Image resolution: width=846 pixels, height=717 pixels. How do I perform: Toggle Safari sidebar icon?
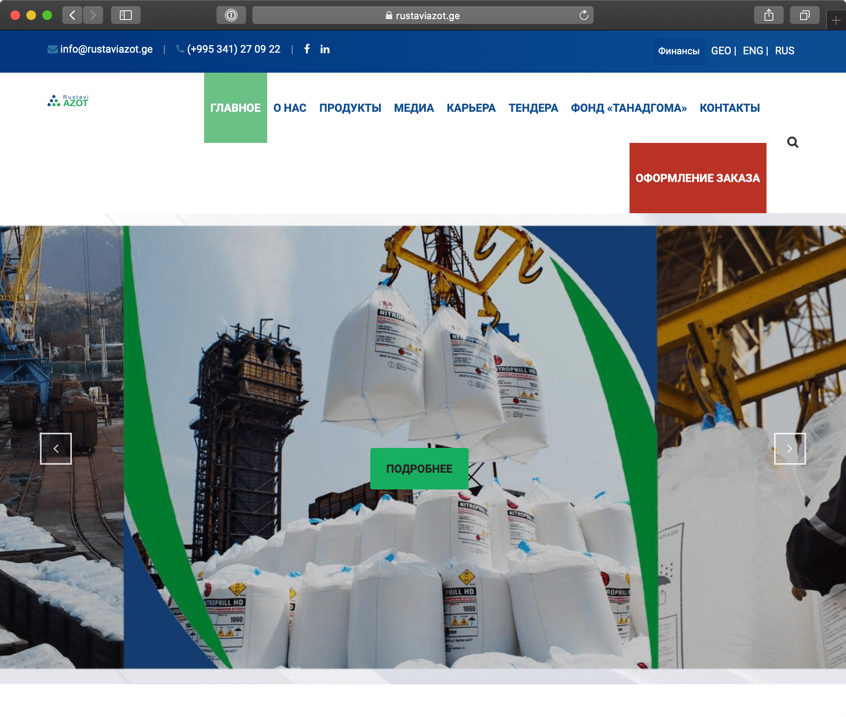(x=126, y=16)
